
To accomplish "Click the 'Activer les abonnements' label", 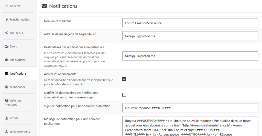I will (x=60, y=74).
